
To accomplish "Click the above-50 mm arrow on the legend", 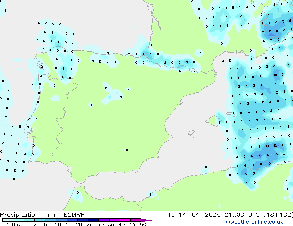I will tap(146, 220).
